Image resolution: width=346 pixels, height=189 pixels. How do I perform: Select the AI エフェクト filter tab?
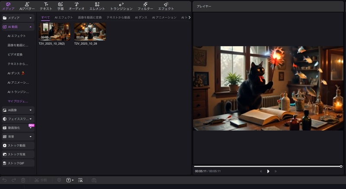pos(64,17)
